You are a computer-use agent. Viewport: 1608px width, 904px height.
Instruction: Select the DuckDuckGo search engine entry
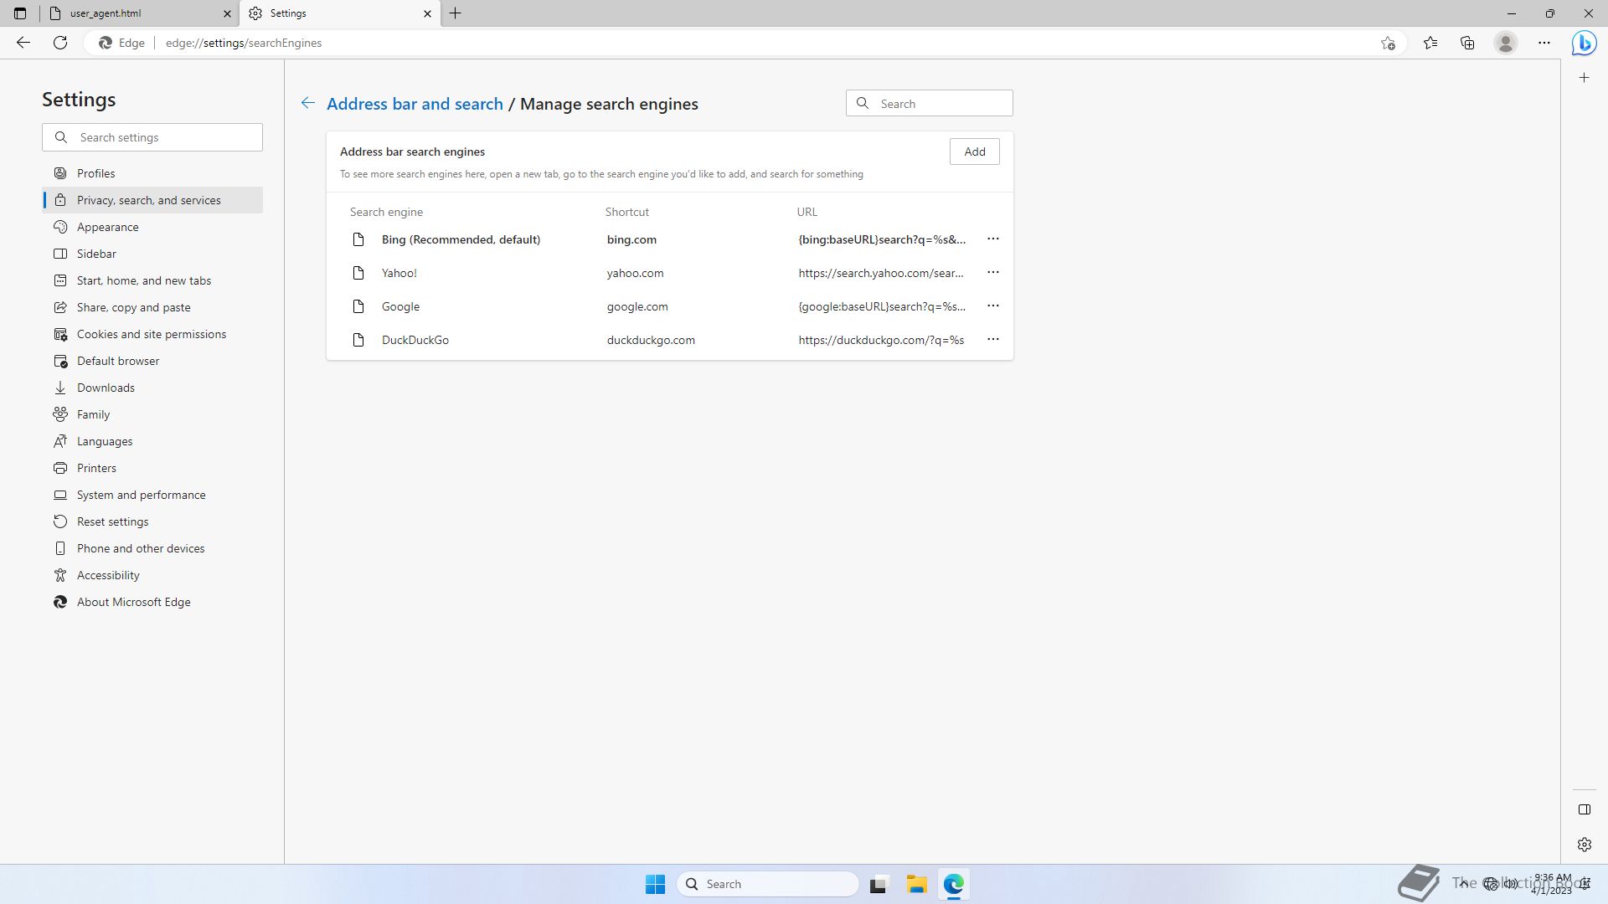tap(415, 340)
